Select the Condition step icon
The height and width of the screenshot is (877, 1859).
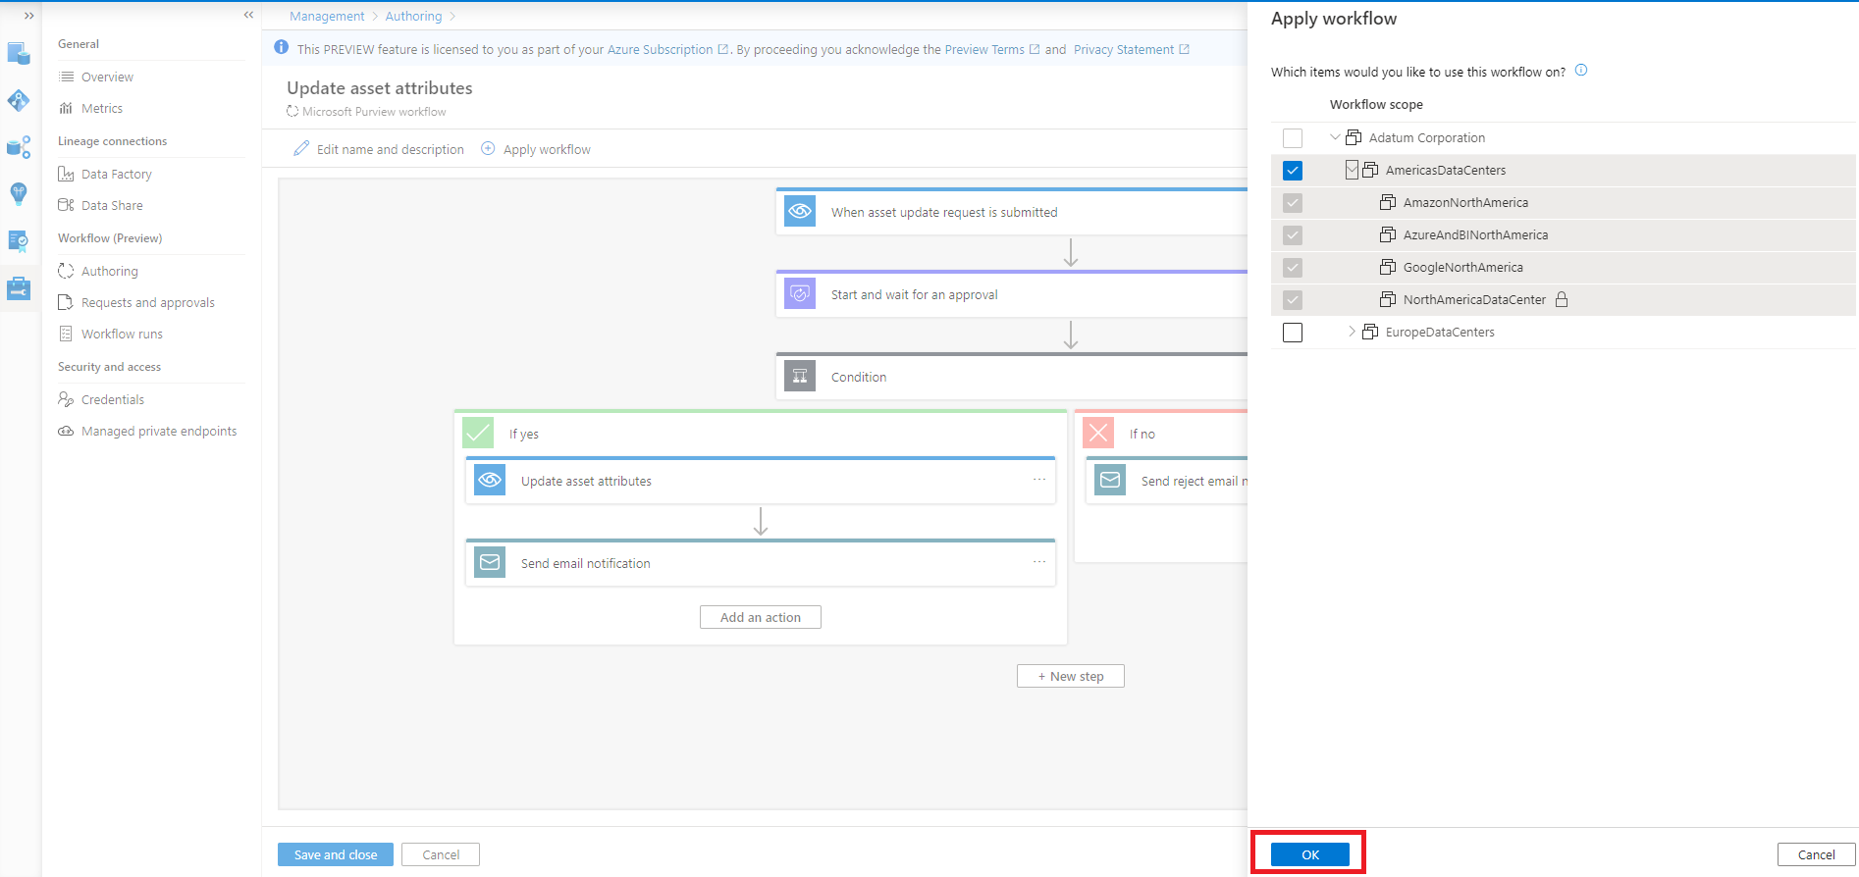point(800,377)
